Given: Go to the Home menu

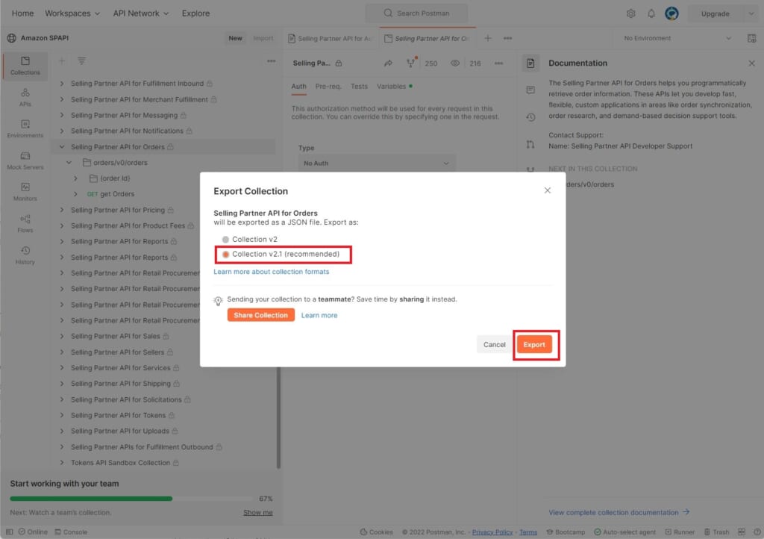Looking at the screenshot, I should (22, 13).
